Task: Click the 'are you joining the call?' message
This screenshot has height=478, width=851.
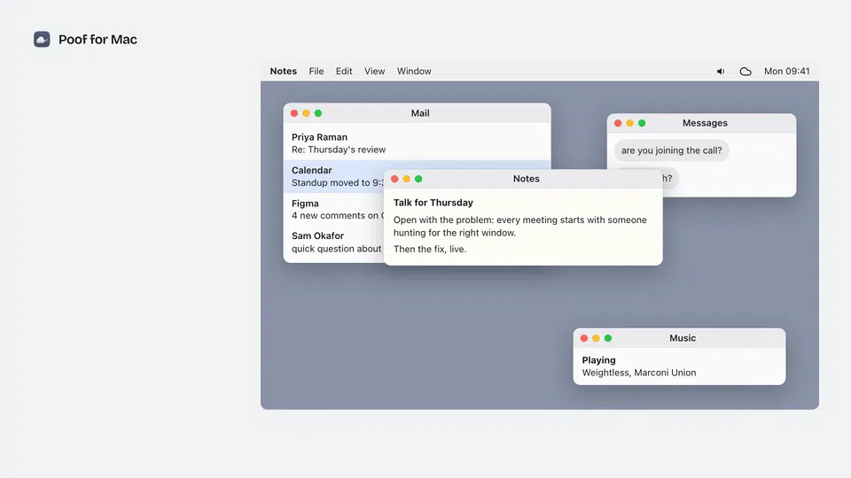Action: [x=671, y=150]
